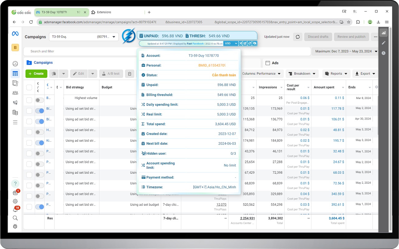Open the T3-59 Duy account selector dropdown
The image size is (399, 249).
(x=84, y=37)
